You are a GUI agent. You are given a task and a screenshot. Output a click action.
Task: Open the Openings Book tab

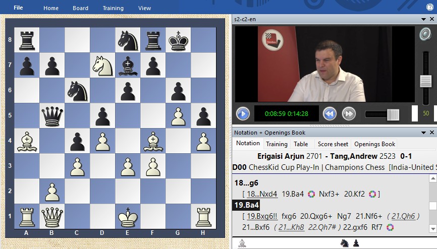374,144
